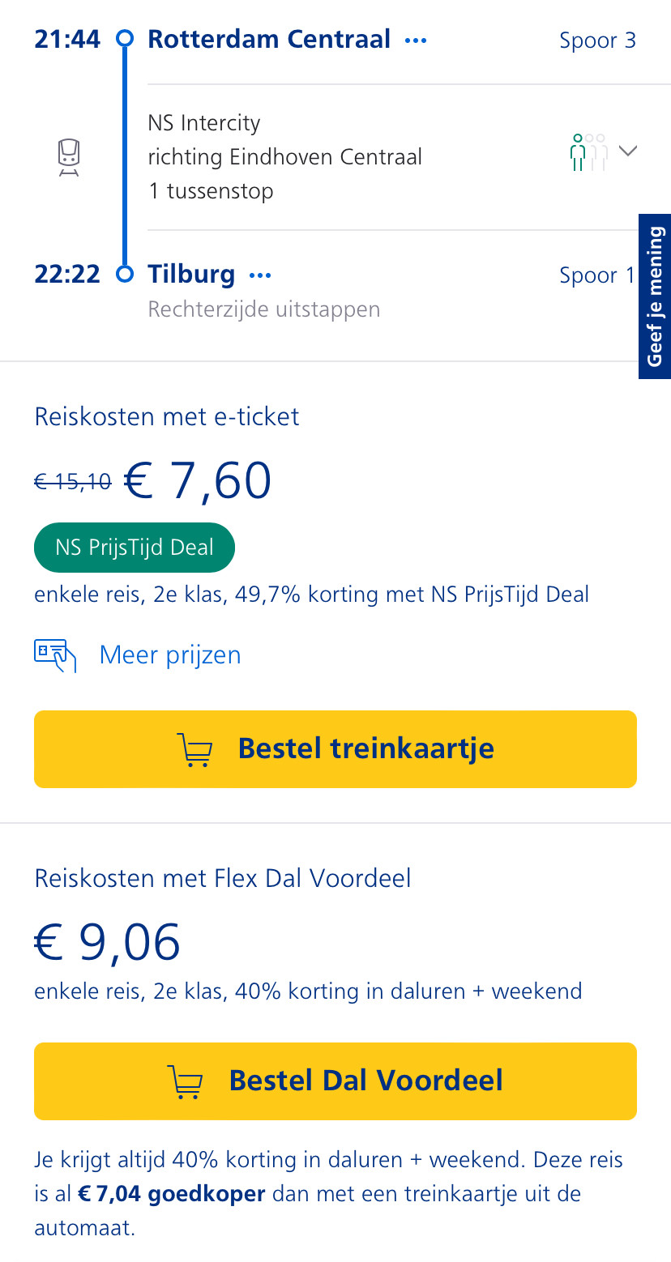Open the Tilburg more-options dots
Screen dimensions: 671x1262
260,275
